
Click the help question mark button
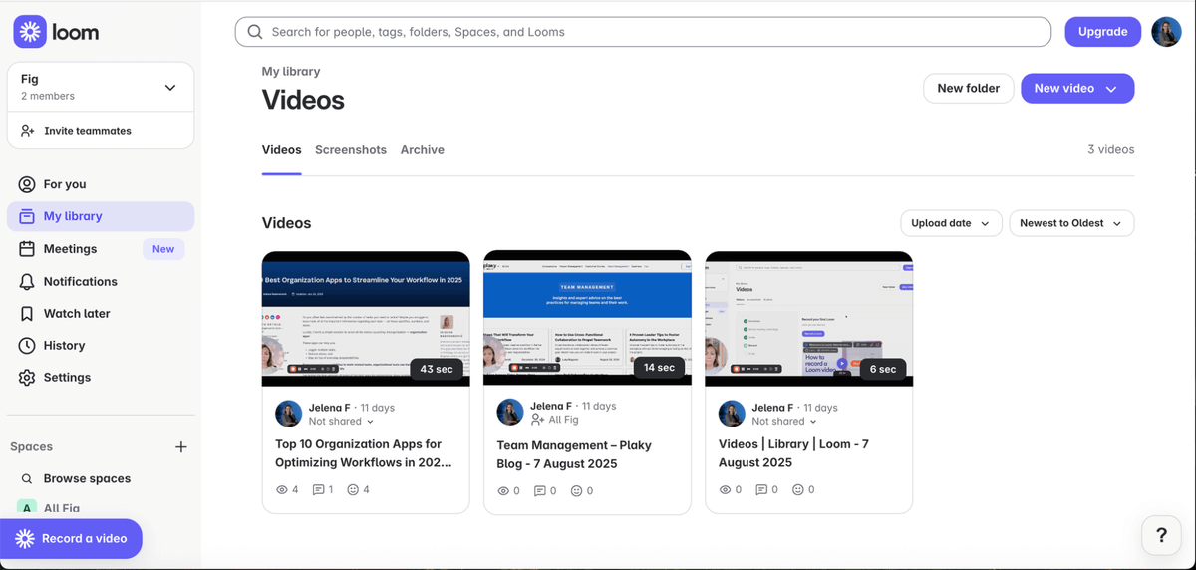coord(1161,536)
